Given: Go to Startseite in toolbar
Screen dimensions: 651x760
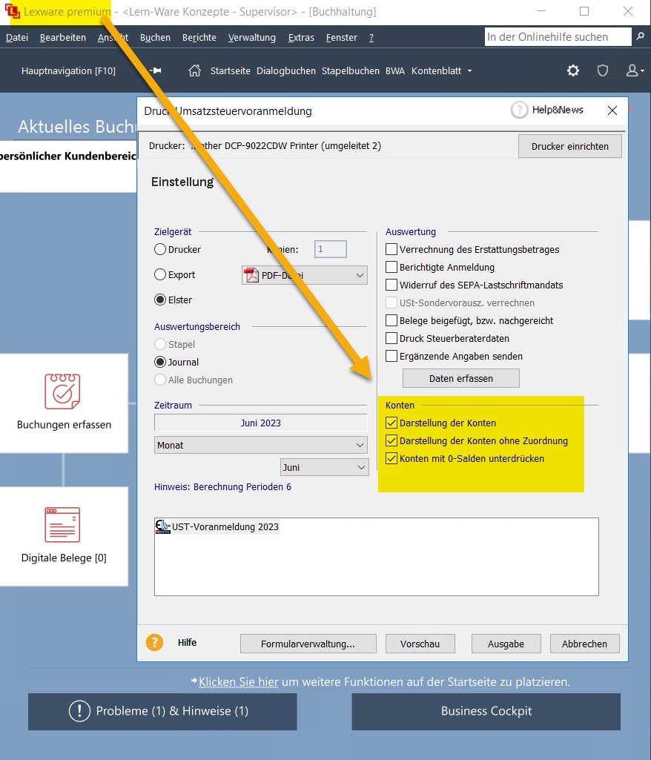Looking at the screenshot, I should coord(231,70).
